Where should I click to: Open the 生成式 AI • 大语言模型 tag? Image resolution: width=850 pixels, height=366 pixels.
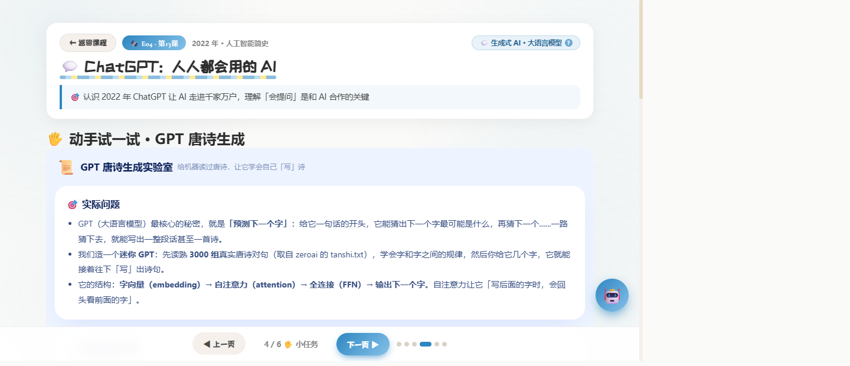(x=526, y=43)
